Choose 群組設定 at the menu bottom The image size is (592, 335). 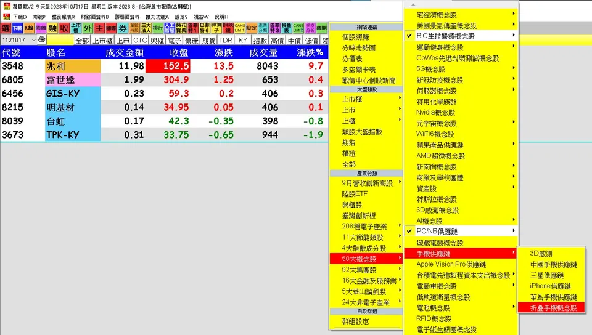coord(366,321)
